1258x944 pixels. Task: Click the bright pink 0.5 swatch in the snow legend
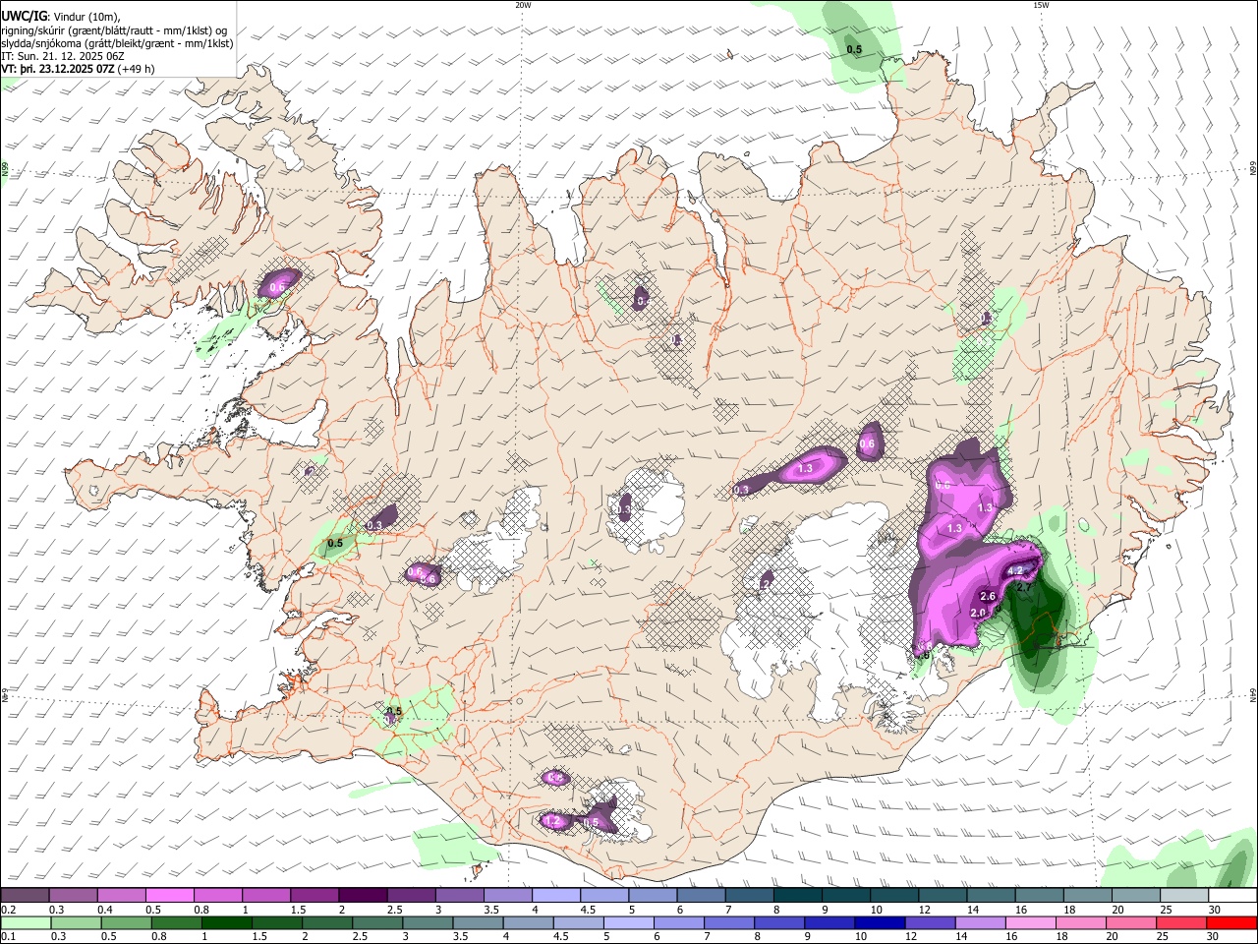coord(170,895)
